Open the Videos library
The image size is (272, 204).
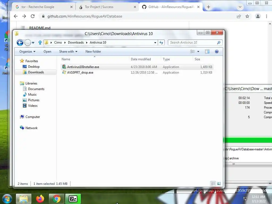(33, 106)
